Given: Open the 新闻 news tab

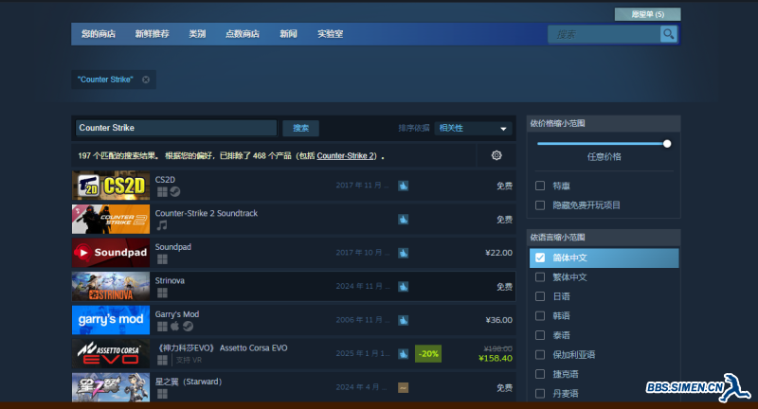Looking at the screenshot, I should [288, 34].
